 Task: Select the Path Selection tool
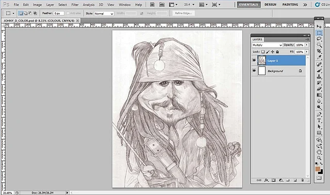tap(319, 127)
